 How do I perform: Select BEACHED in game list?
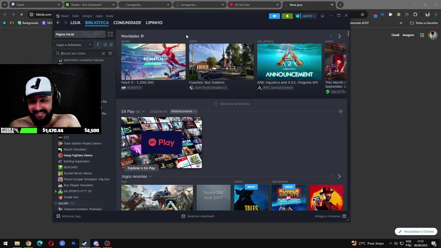[x=71, y=167]
